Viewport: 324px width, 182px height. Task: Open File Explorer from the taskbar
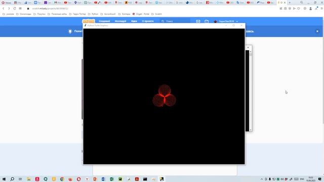(29, 179)
